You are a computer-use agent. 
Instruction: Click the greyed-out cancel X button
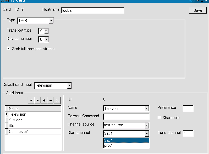[57, 100]
